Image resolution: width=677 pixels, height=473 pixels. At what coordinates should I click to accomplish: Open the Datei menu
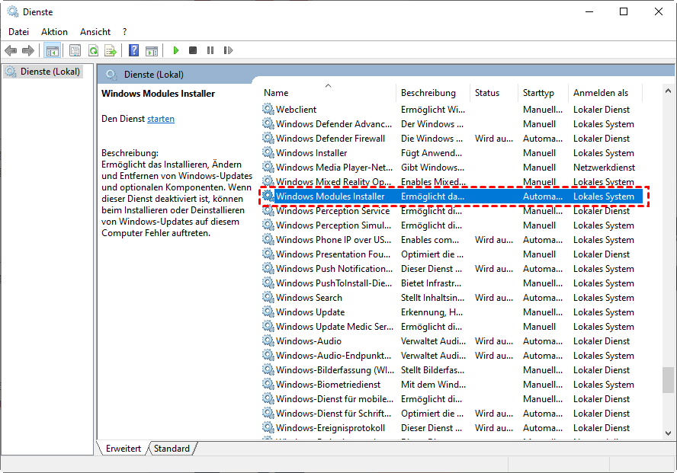pyautogui.click(x=18, y=32)
